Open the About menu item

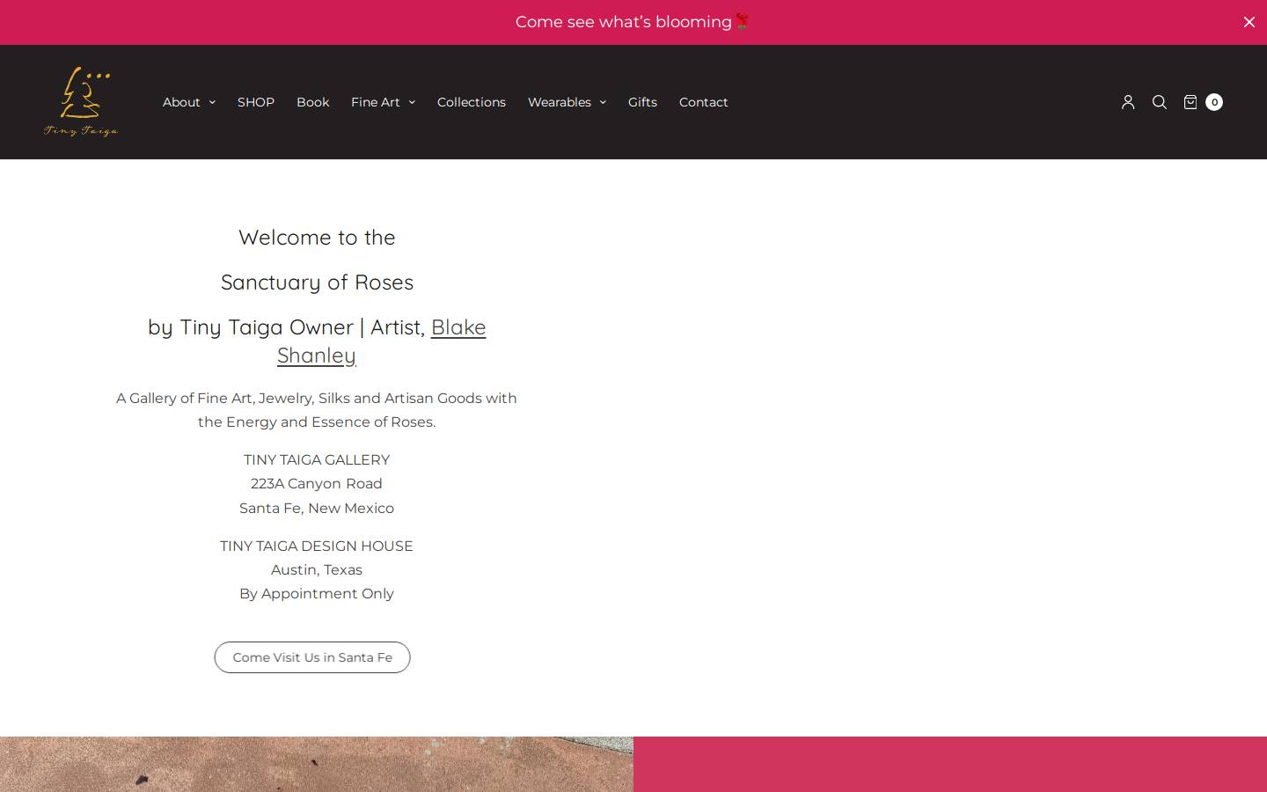click(181, 102)
